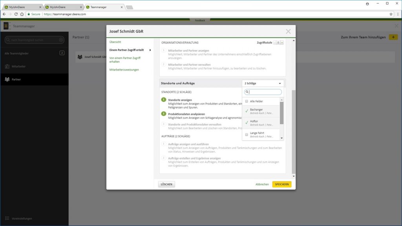Decrease Zugriffsstufe with minus button

(274, 42)
